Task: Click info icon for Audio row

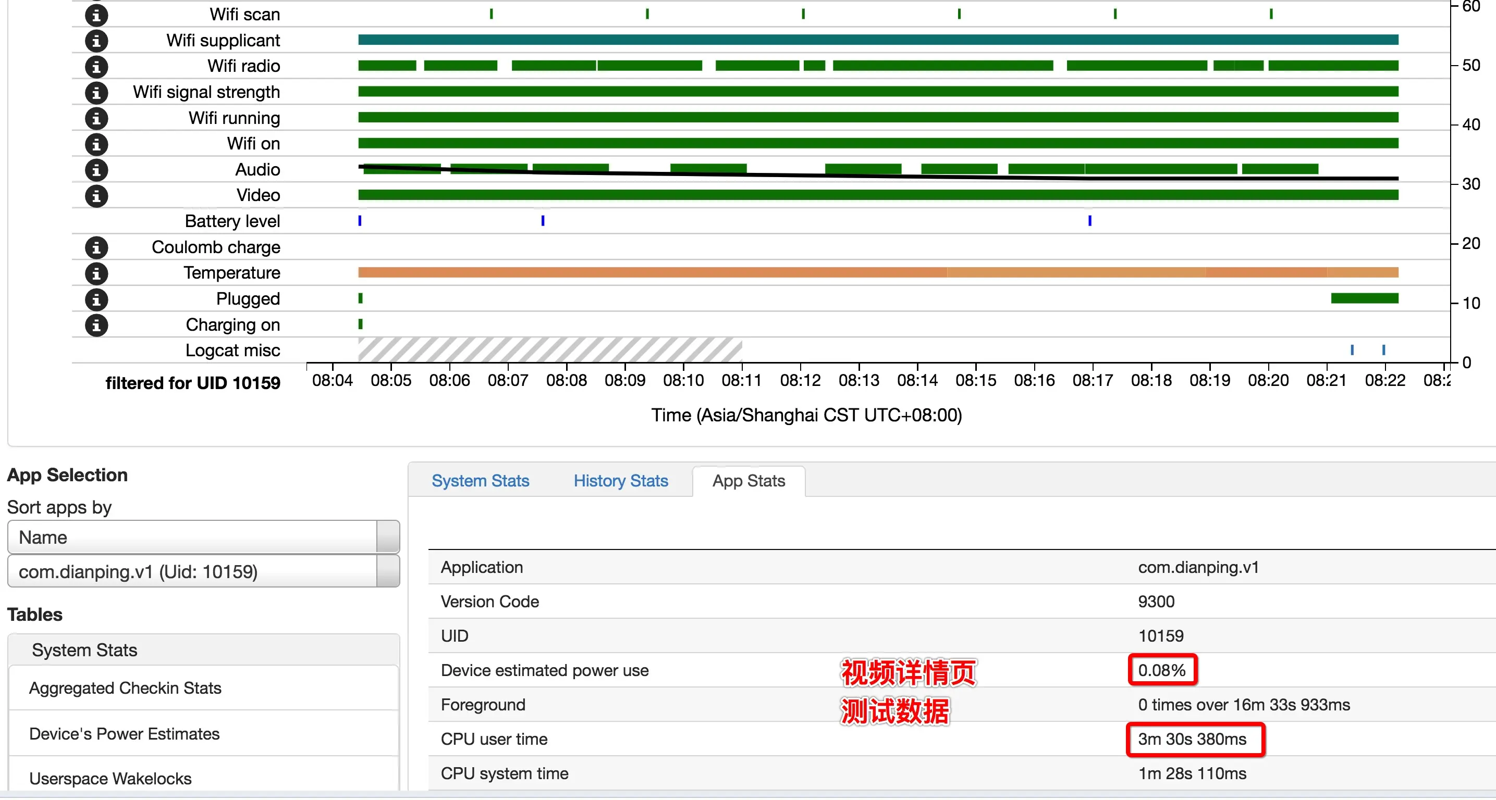Action: 96,170
